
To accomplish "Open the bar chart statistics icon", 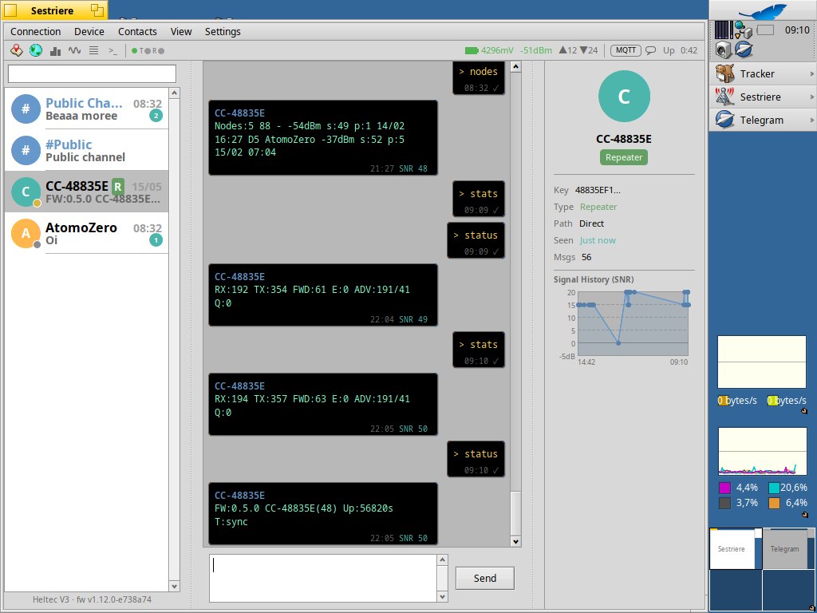I will tap(56, 50).
